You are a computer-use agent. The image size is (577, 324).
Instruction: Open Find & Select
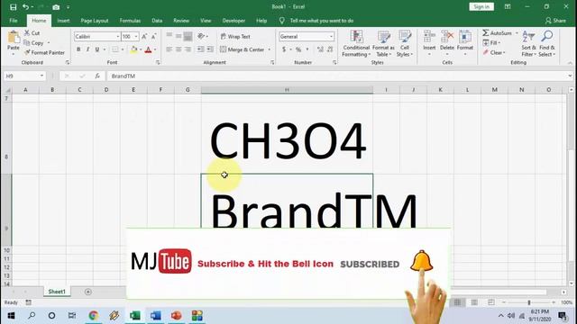click(x=547, y=44)
